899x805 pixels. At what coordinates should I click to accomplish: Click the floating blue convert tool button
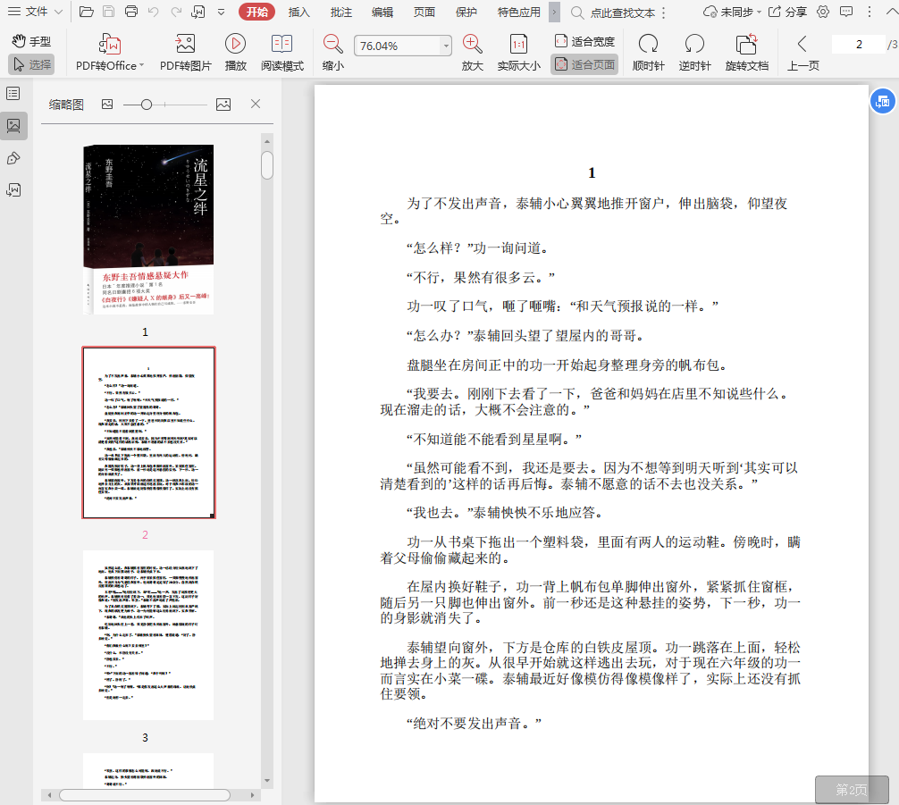(883, 102)
